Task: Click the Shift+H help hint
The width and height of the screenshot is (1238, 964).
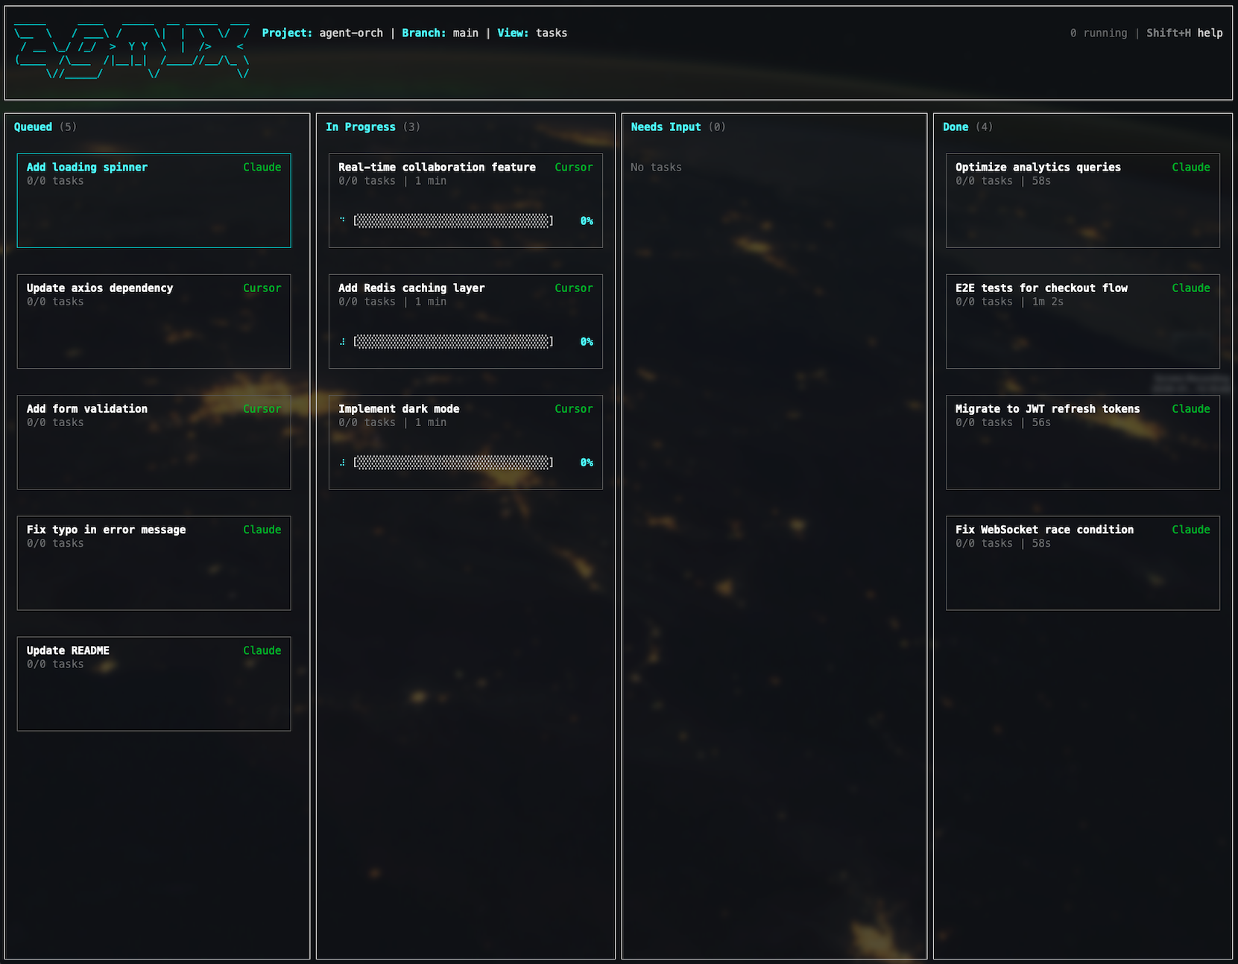Action: tap(1184, 33)
